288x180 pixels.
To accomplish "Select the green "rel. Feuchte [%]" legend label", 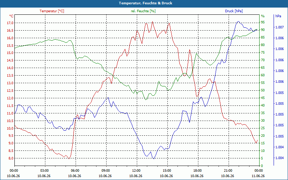I will pyautogui.click(x=143, y=11).
